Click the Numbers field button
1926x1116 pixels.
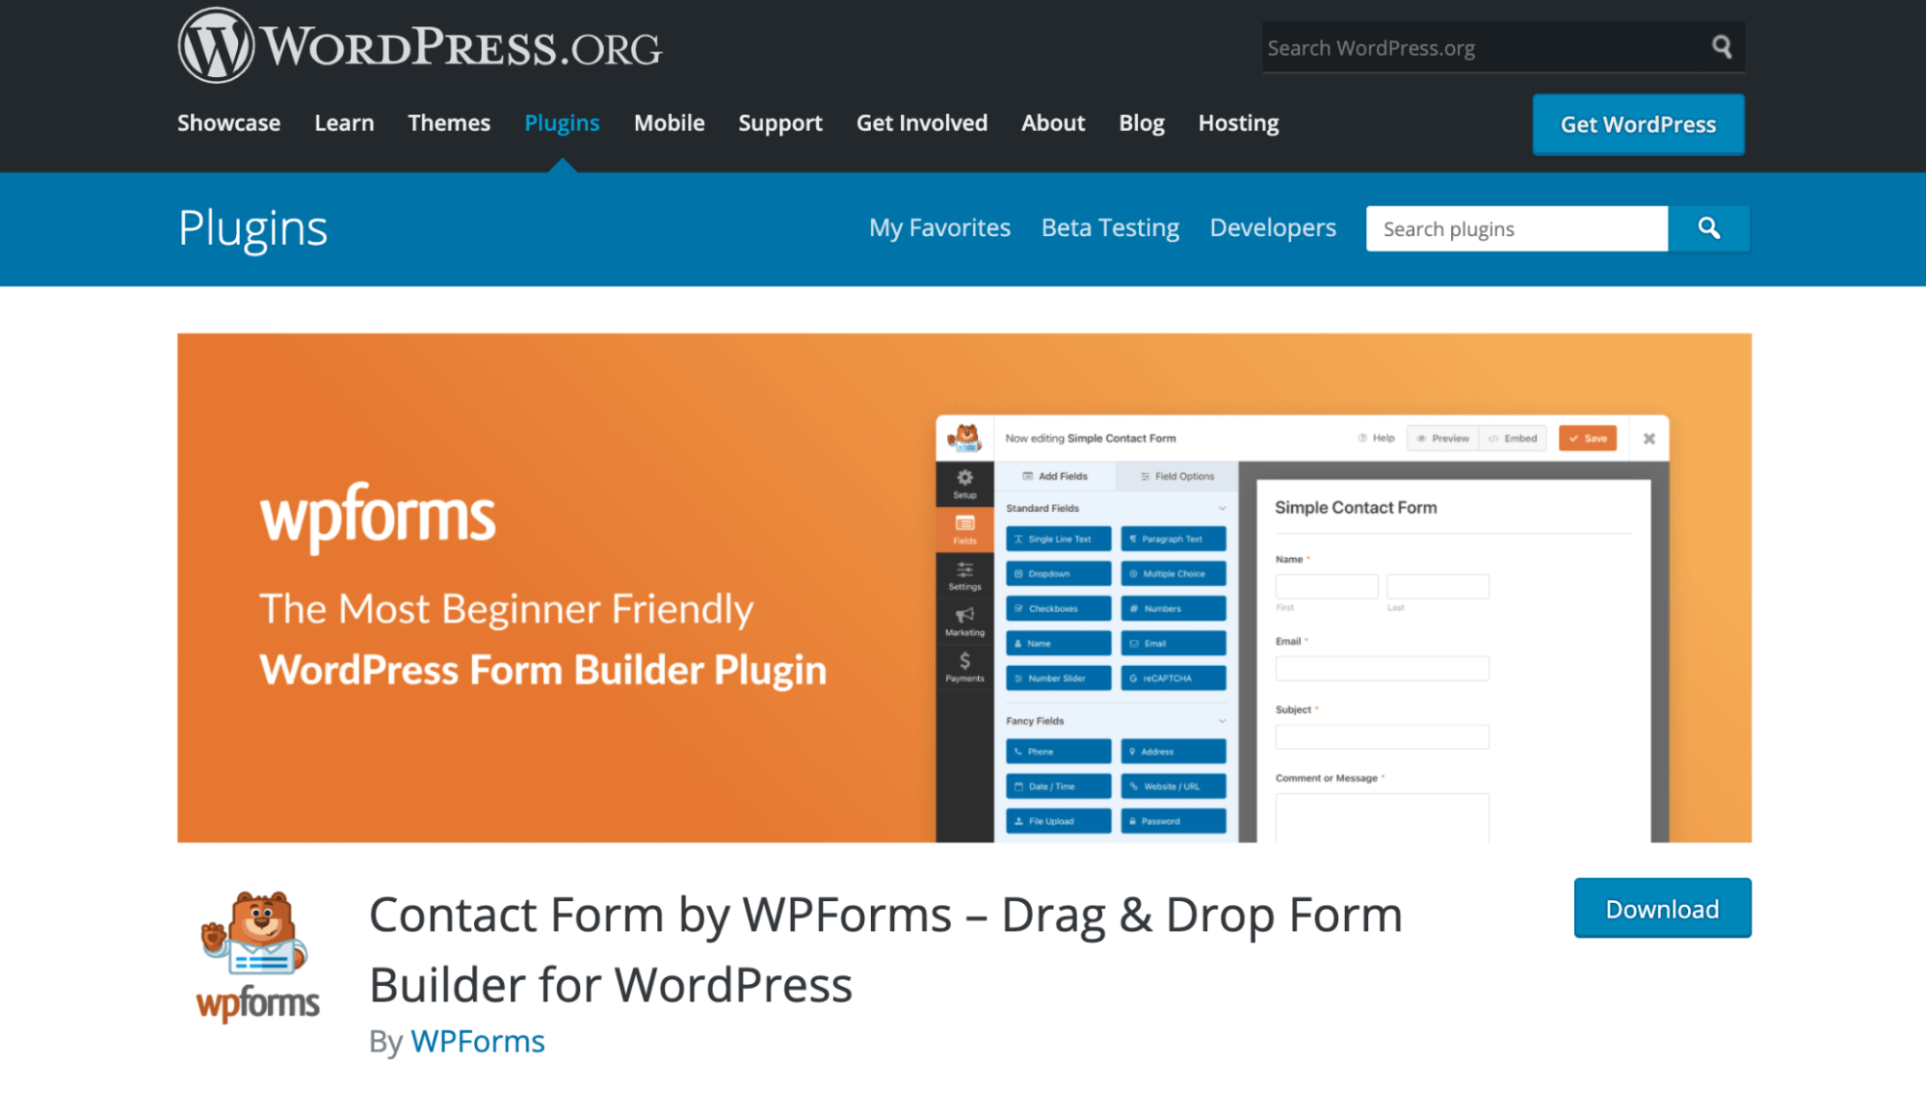1173,608
